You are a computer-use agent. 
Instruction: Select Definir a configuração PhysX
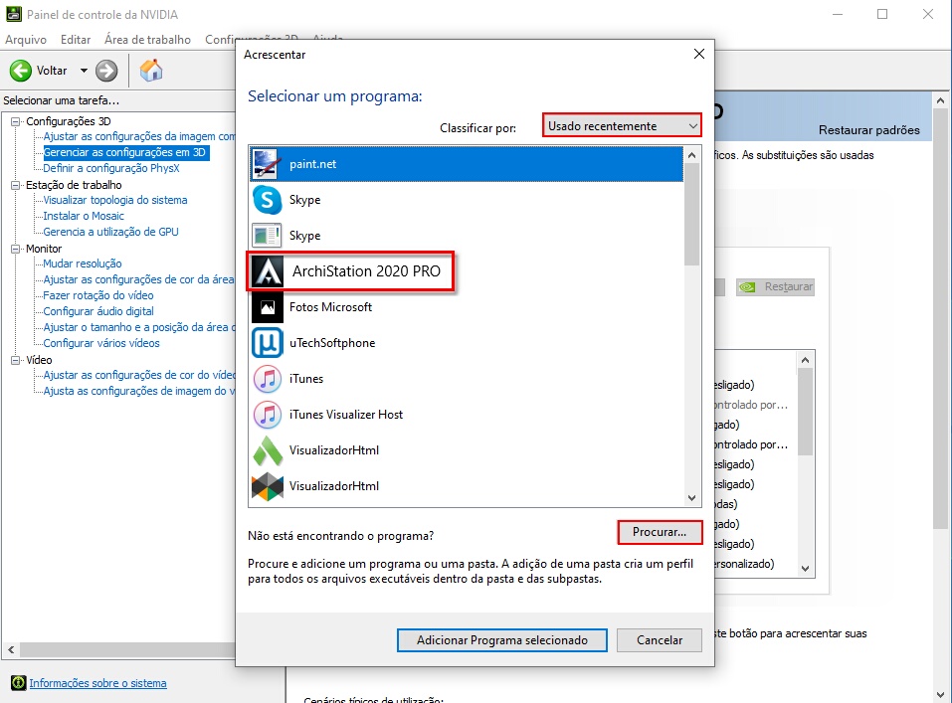(x=111, y=168)
